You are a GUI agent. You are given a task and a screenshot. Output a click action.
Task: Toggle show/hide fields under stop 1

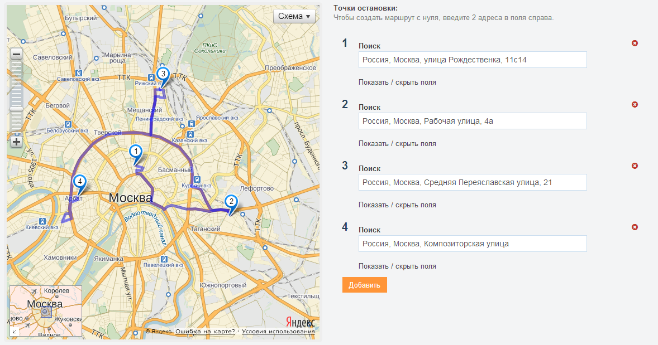click(397, 82)
